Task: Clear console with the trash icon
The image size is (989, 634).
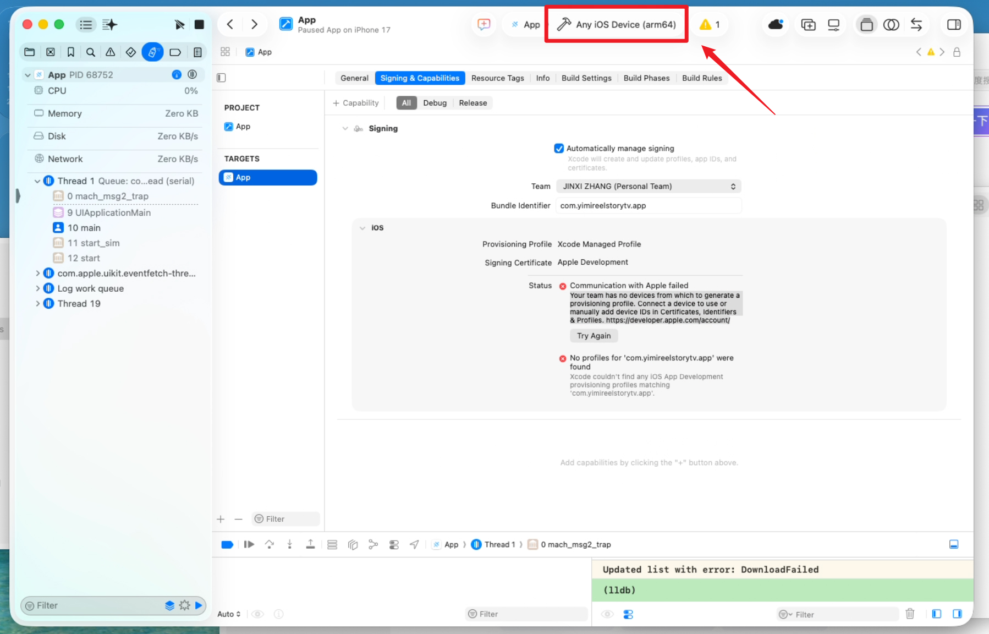Action: click(910, 614)
